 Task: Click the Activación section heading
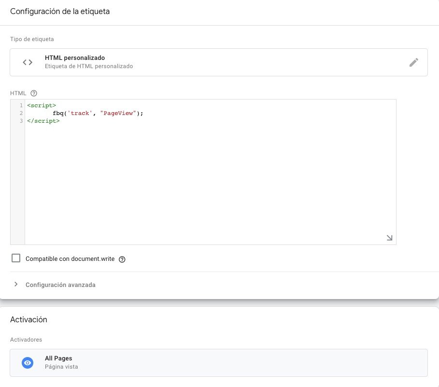point(28,319)
